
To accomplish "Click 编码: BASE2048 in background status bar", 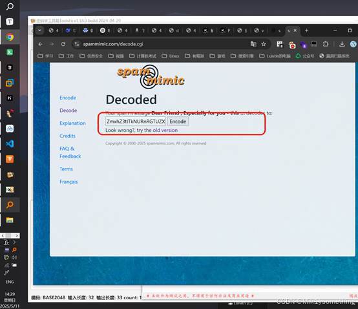I will point(48,297).
